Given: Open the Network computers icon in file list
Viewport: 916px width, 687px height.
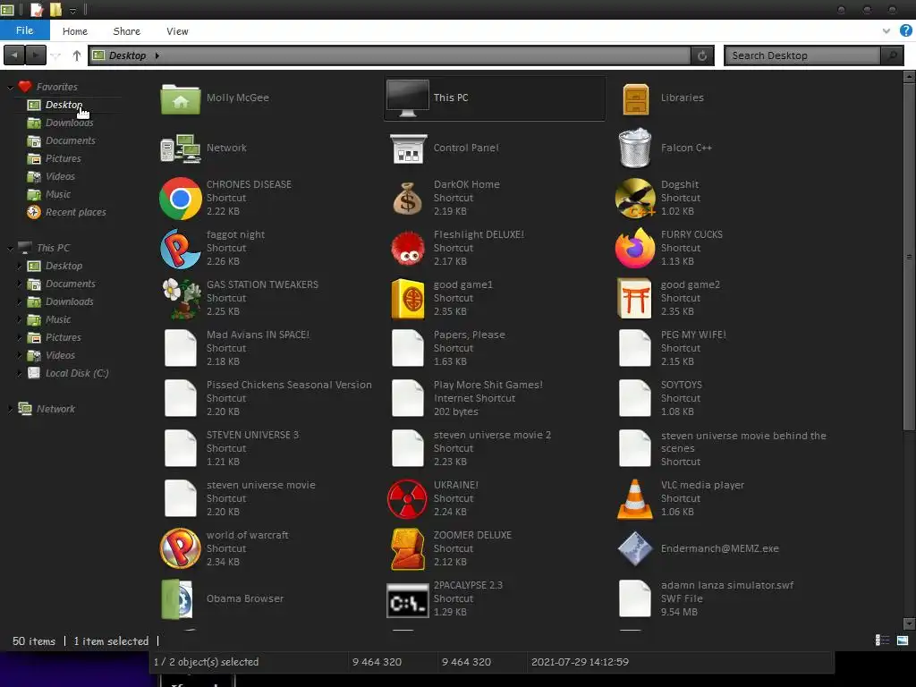Looking at the screenshot, I should click(x=181, y=148).
